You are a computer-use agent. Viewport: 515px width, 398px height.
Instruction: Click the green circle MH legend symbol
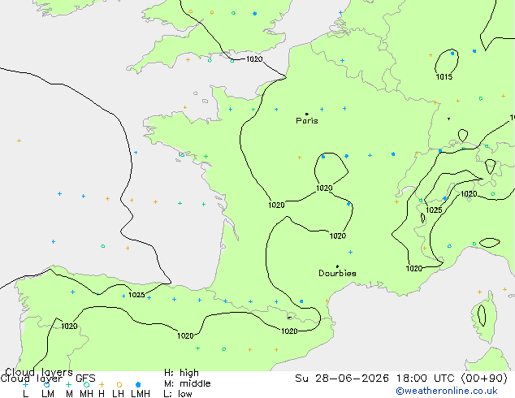[86, 384]
